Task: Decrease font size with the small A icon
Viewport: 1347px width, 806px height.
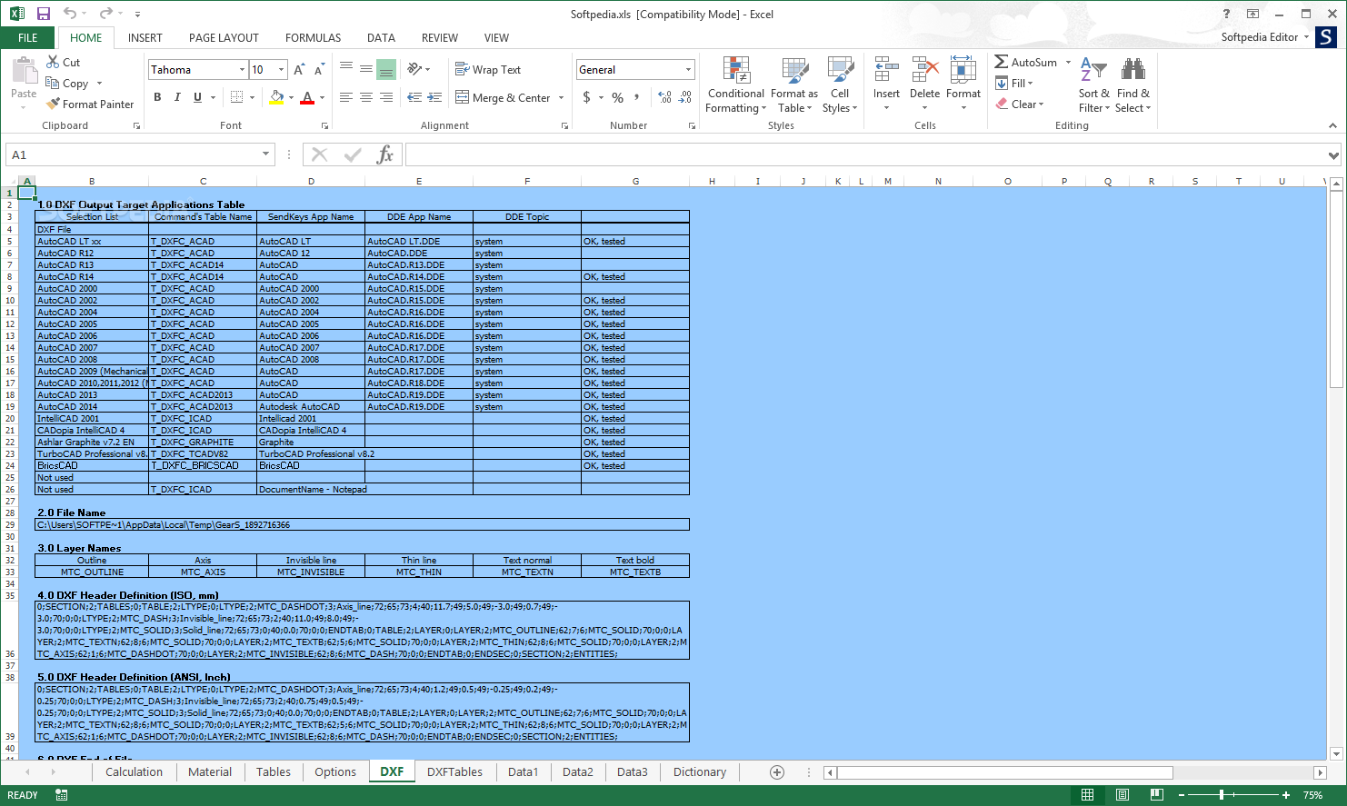Action: pos(319,70)
